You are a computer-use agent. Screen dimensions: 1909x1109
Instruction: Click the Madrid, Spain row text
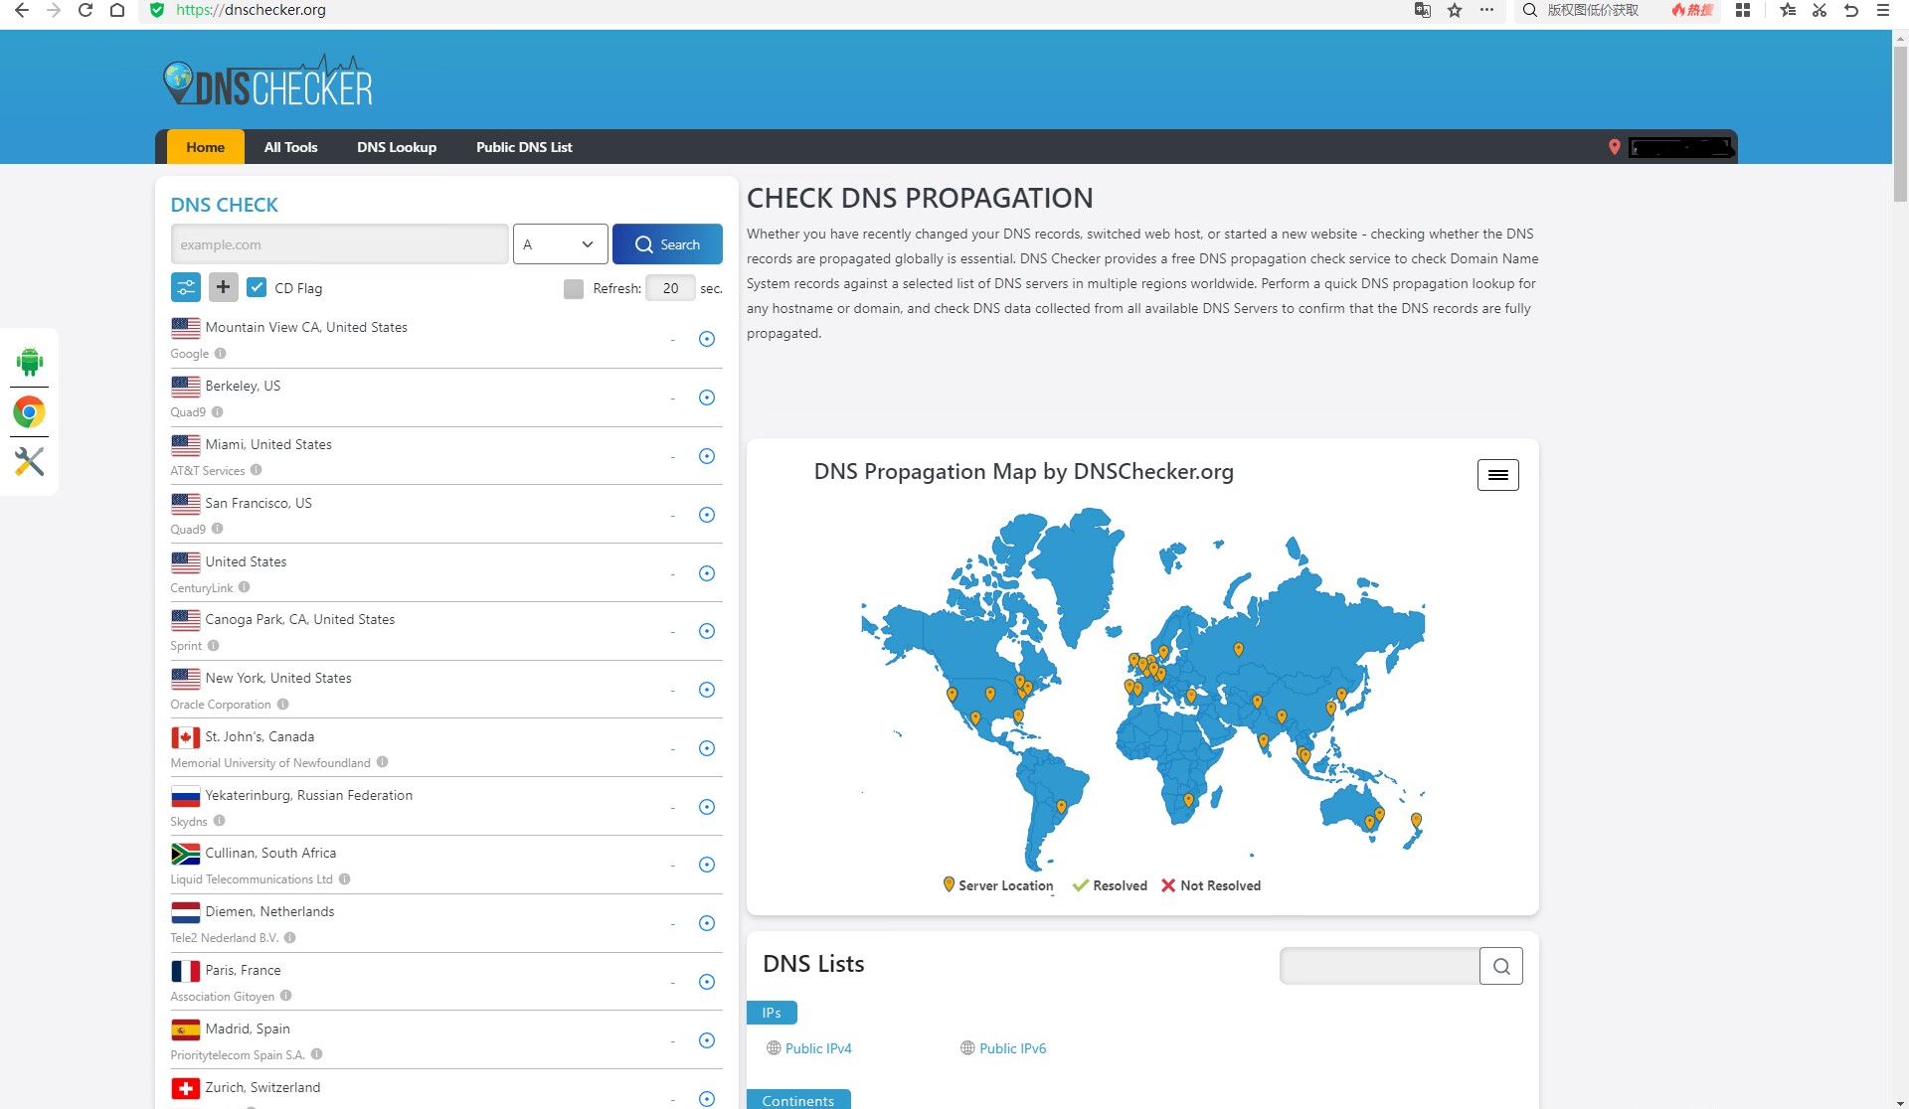248,1029
